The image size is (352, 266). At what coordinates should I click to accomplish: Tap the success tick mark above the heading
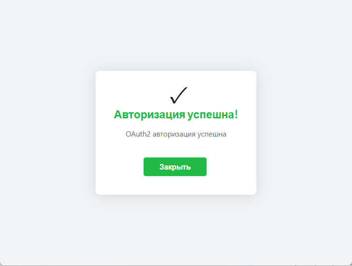pos(179,95)
